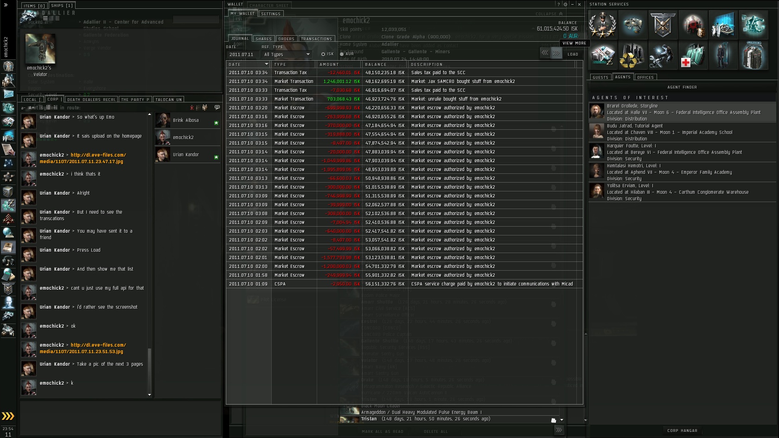Select emochick2's Velator ship thumbnail
The width and height of the screenshot is (779, 438).
click(40, 49)
